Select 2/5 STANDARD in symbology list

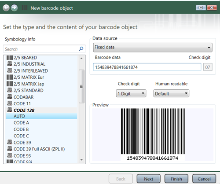tap(29, 90)
